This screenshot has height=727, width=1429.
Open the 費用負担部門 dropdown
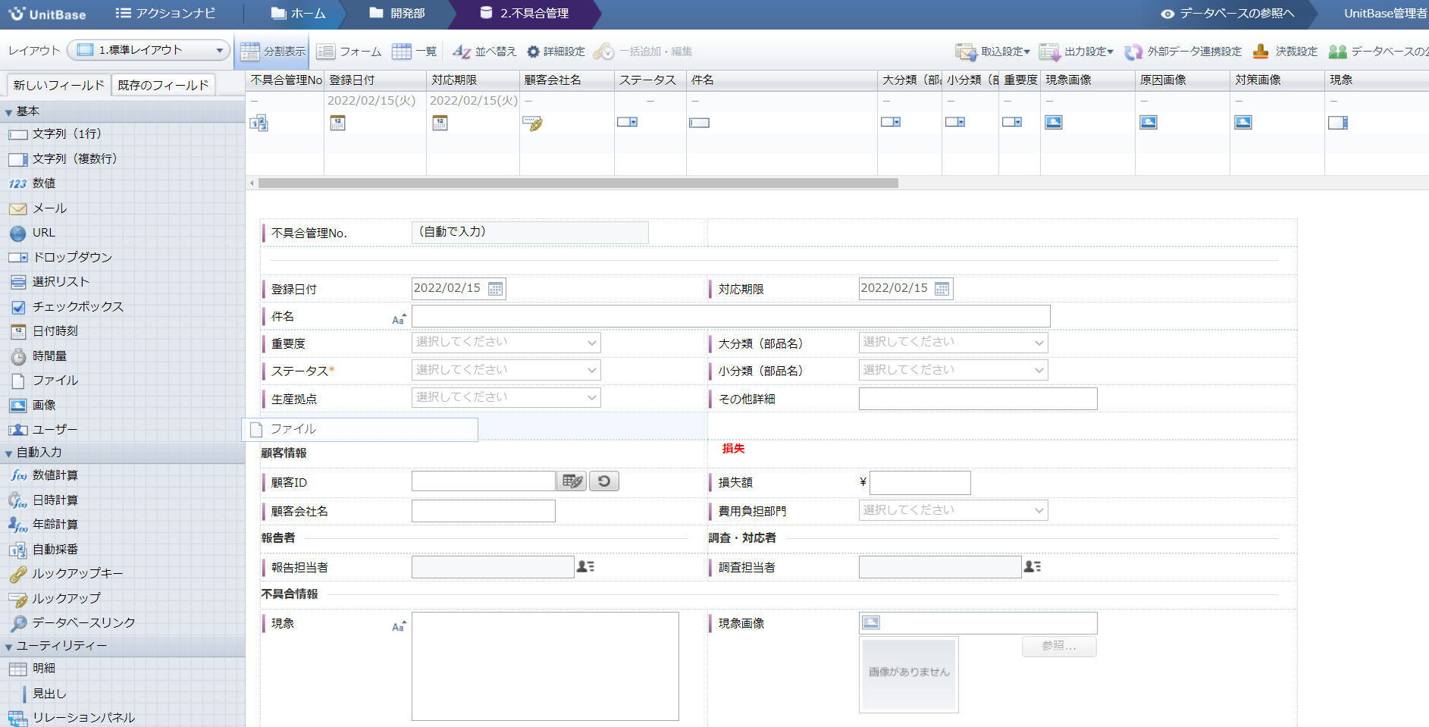tap(954, 510)
